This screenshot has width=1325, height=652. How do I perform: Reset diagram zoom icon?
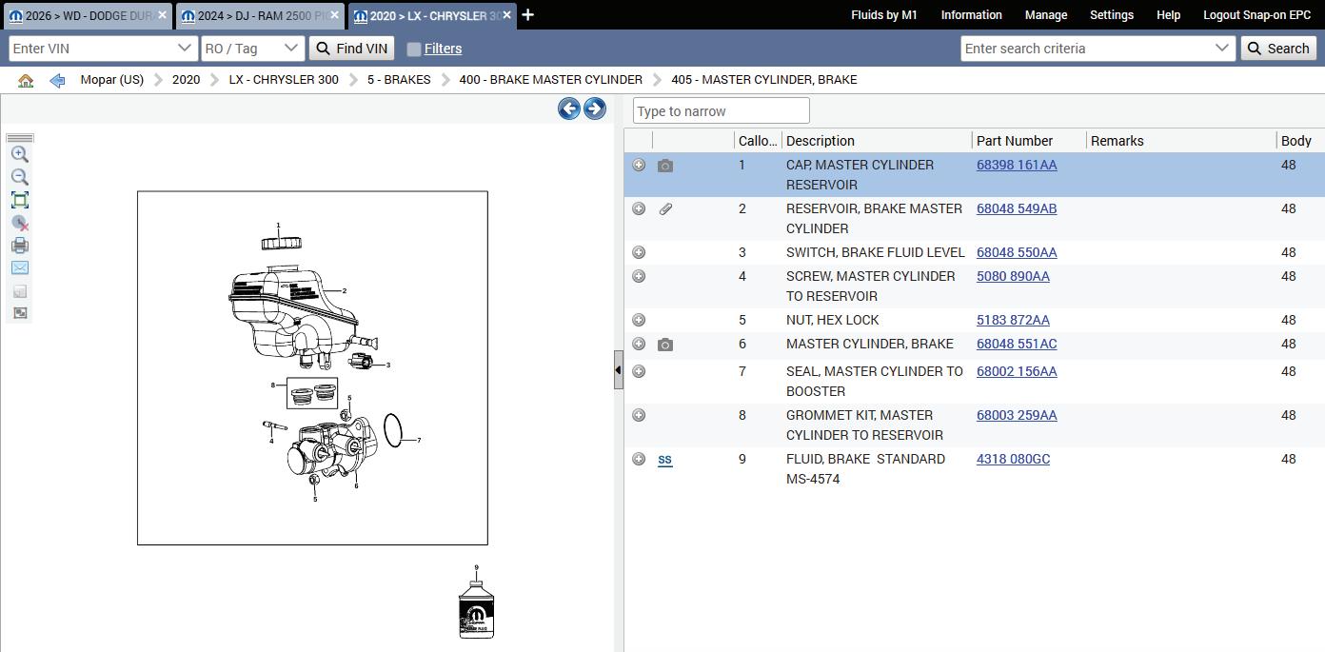pyautogui.click(x=19, y=223)
